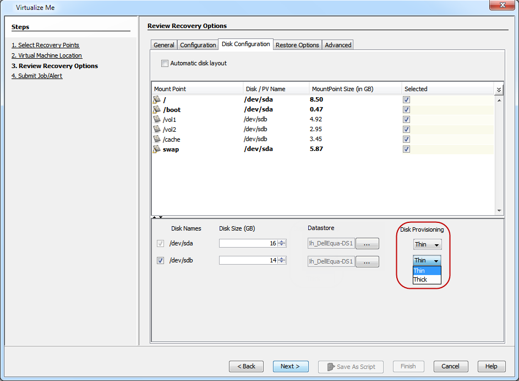Browse datastore for /dev/sdb

click(x=367, y=261)
